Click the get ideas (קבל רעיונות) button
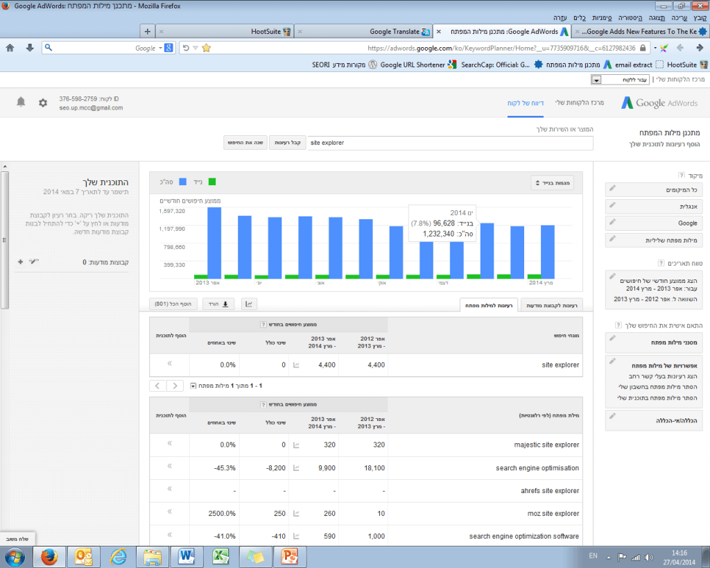 coord(286,143)
